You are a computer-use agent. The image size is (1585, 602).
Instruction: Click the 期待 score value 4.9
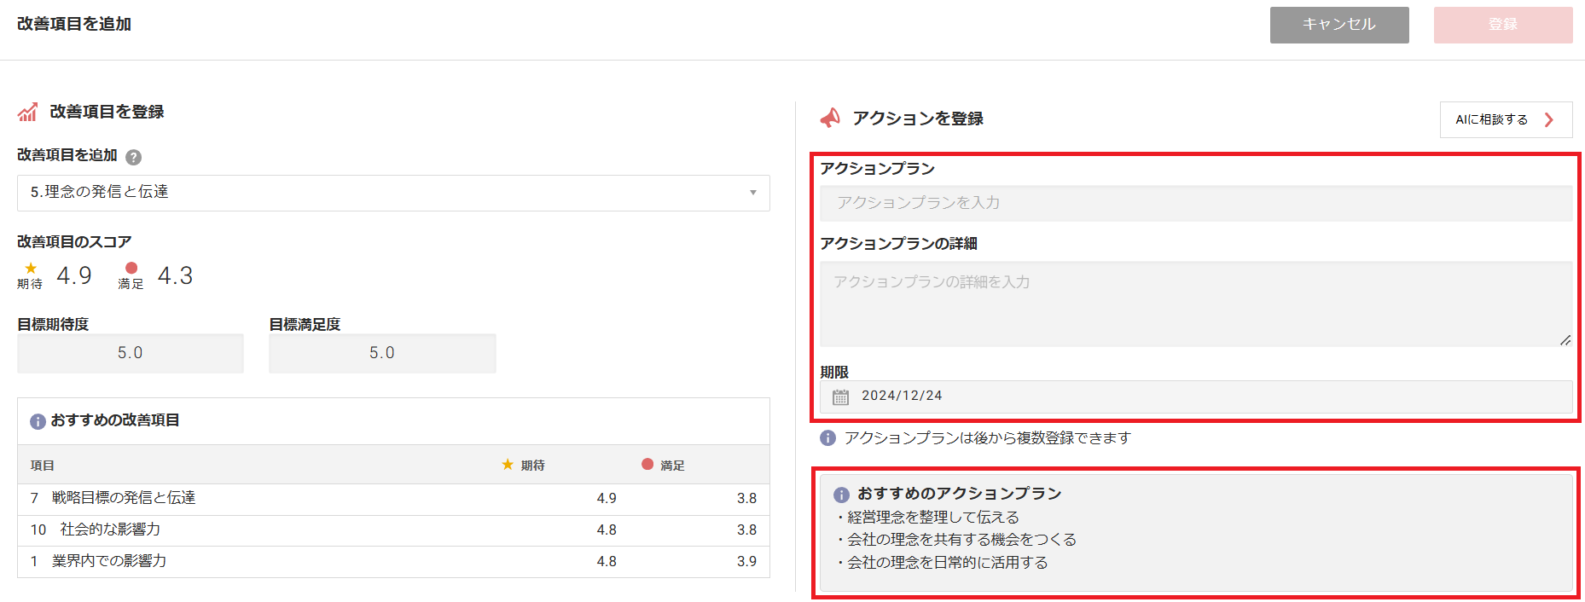tap(74, 275)
